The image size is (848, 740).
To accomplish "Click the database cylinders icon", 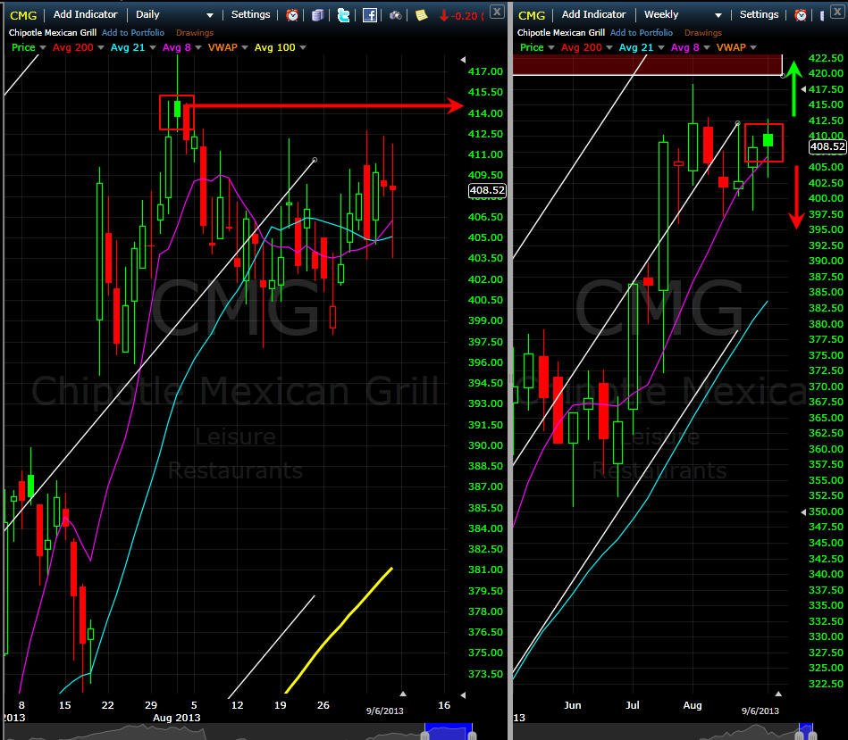I will coord(318,15).
